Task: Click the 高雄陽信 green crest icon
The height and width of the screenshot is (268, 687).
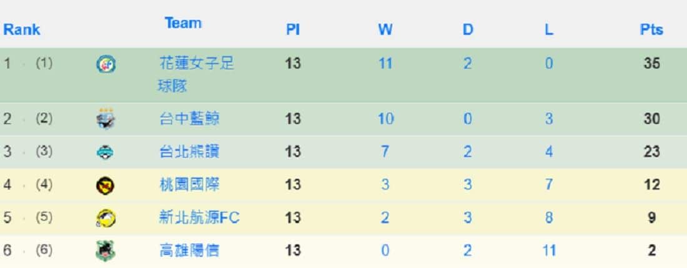Action: pyautogui.click(x=105, y=251)
